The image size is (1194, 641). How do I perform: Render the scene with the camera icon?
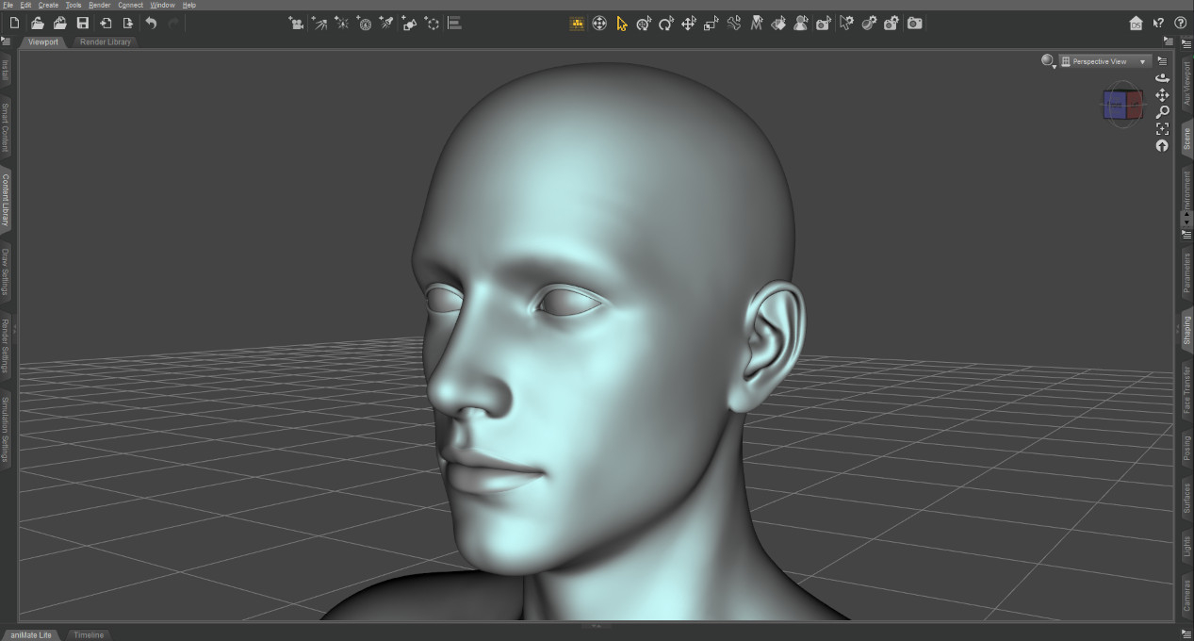point(915,24)
